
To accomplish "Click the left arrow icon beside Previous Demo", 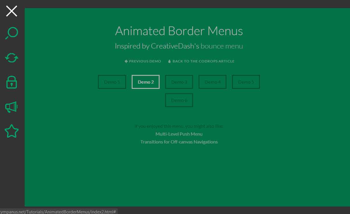I will [126, 61].
